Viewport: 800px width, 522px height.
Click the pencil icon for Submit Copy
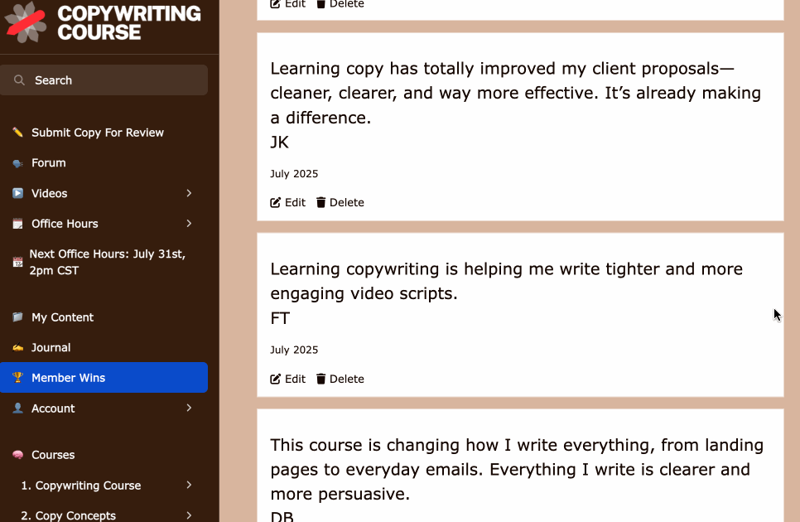click(x=17, y=133)
